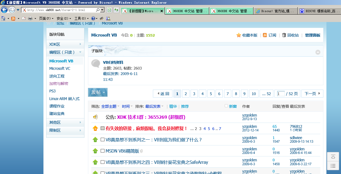Jump to last page ... 52
Screen dimensions: 341x174
(x=266, y=94)
